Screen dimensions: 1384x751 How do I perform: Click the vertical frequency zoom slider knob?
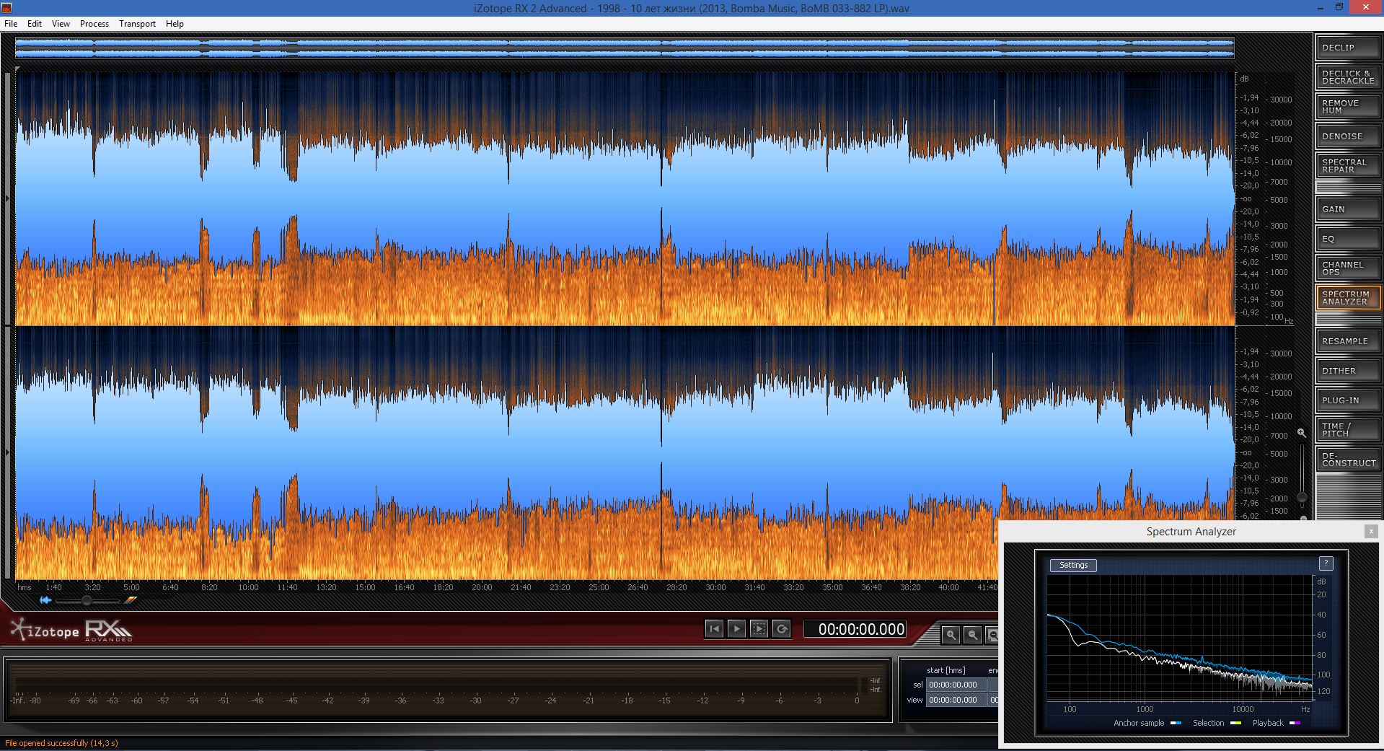coord(1302,497)
